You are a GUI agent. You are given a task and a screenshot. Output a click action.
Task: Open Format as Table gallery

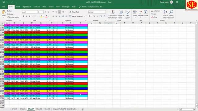[x=121, y=14]
